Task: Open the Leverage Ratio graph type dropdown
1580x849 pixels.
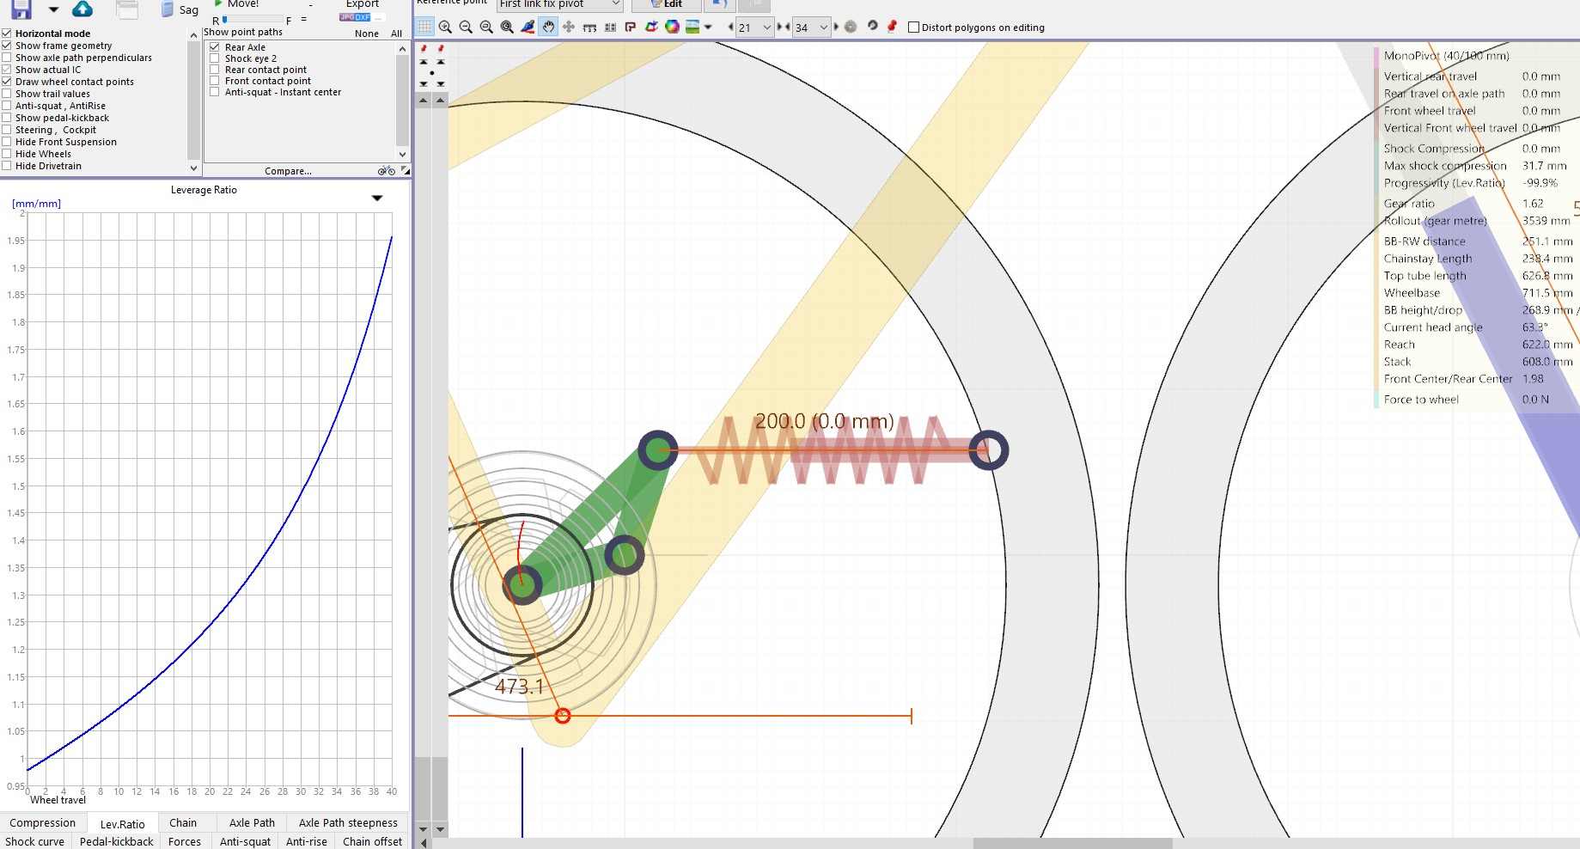Action: click(x=377, y=198)
